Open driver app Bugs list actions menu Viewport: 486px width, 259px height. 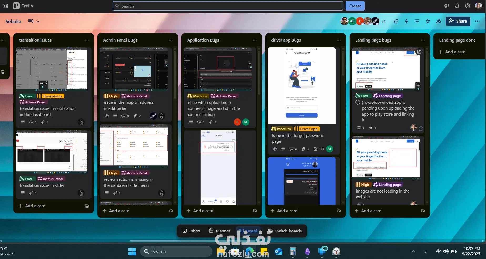point(339,40)
